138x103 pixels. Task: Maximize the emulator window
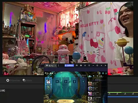pyautogui.click(x=97, y=66)
